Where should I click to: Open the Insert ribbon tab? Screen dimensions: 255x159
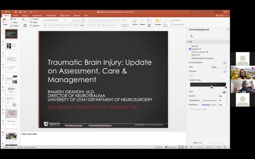point(15,15)
